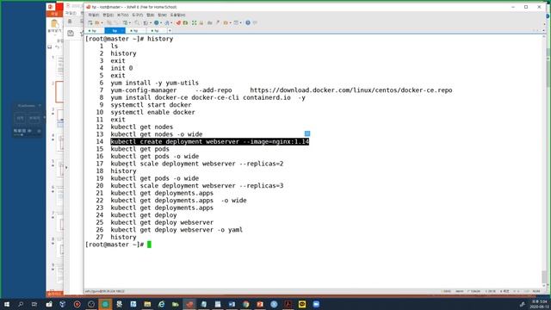Open Internet Explorer from the taskbar
The height and width of the screenshot is (310, 551).
click(x=161, y=304)
